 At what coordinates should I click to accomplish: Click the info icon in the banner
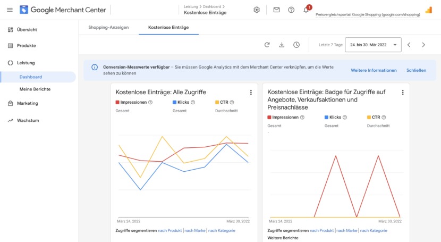tap(95, 67)
